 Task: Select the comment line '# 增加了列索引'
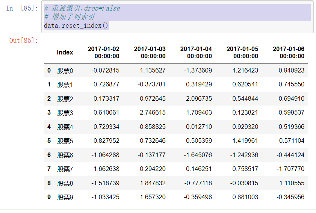(x=70, y=17)
